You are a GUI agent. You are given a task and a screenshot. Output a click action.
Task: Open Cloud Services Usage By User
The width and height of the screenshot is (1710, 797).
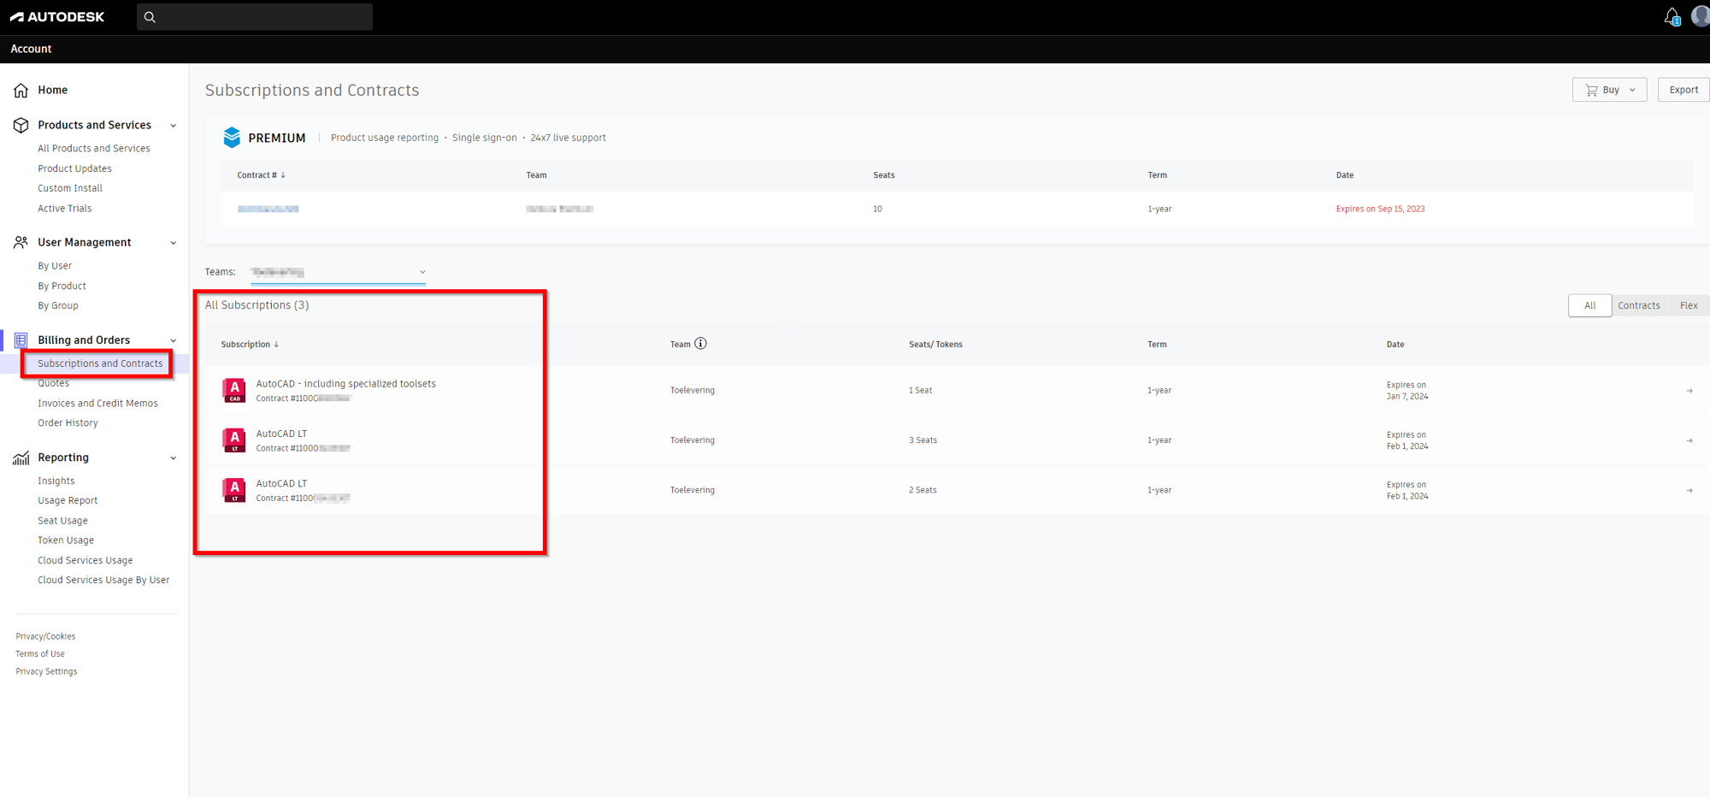pyautogui.click(x=103, y=580)
